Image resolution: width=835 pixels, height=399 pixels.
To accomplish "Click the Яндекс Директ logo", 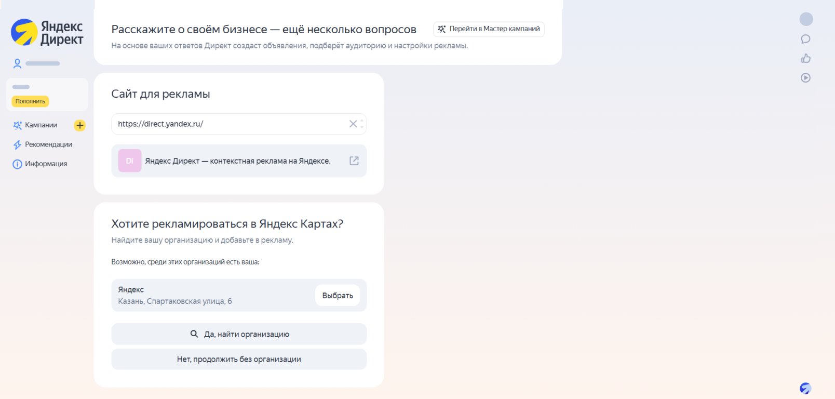I will click(47, 33).
